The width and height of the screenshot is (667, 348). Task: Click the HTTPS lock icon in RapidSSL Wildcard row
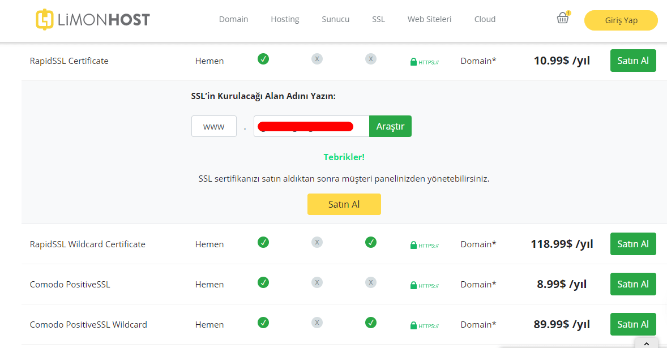[x=424, y=245]
